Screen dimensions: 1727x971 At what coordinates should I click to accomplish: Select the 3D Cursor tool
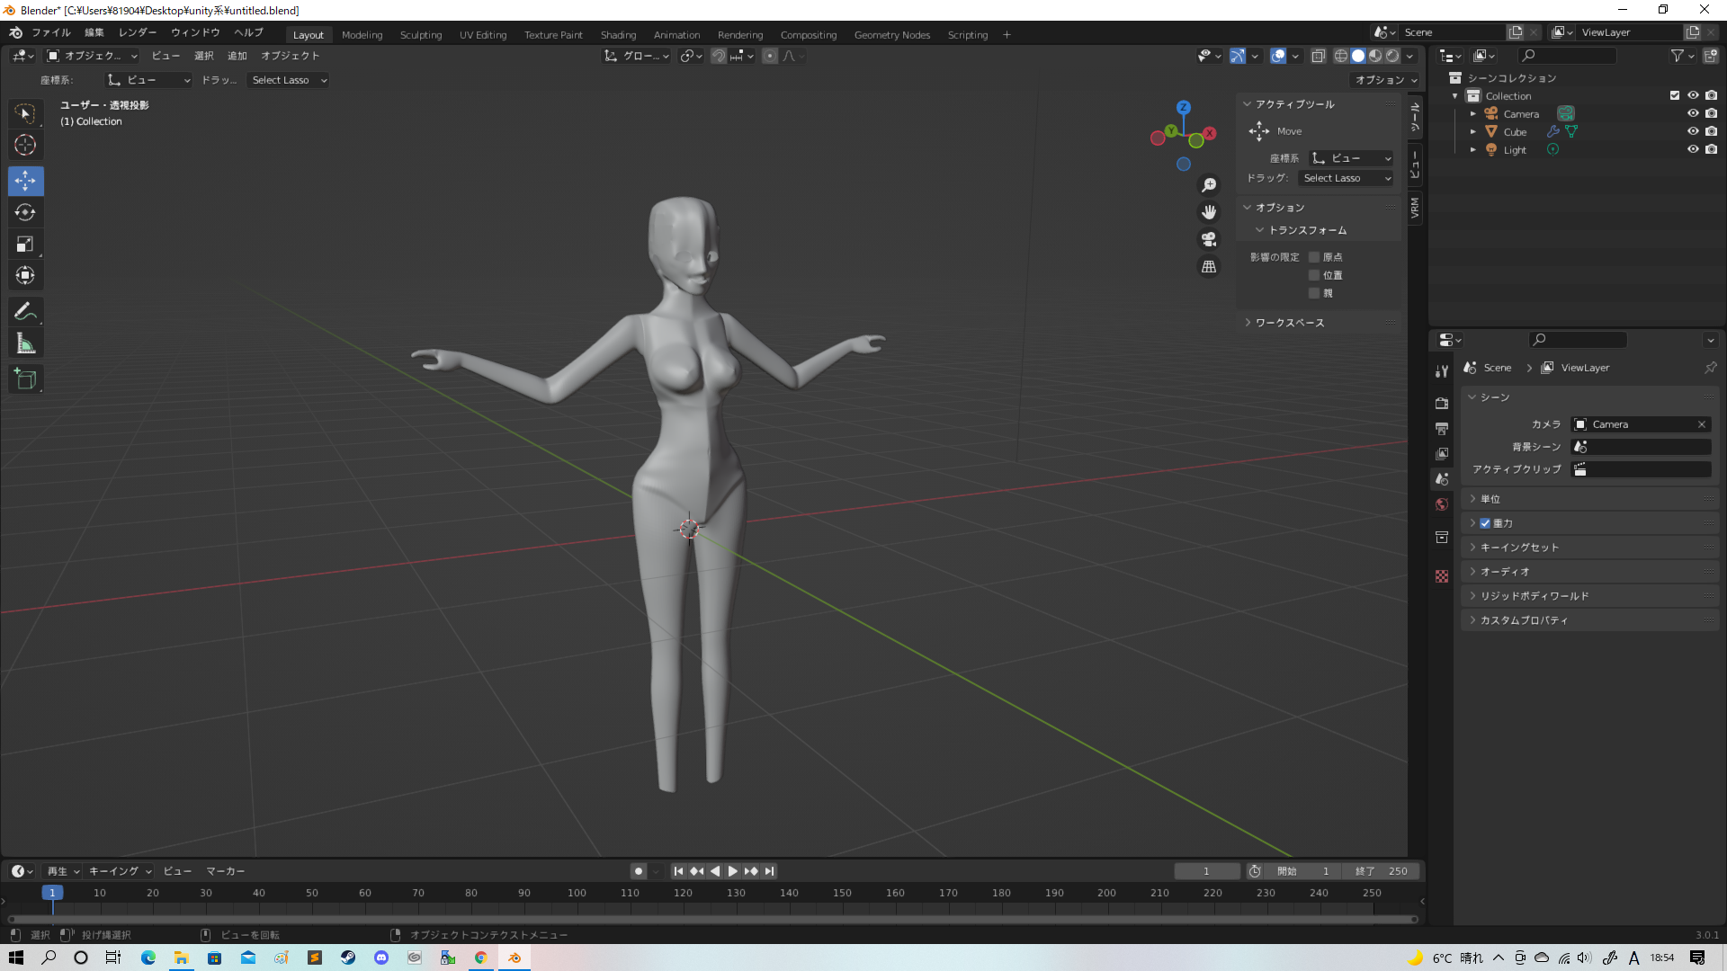click(x=25, y=145)
